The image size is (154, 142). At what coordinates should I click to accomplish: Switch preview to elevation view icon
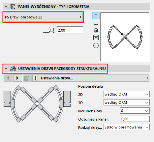(x=96, y=23)
